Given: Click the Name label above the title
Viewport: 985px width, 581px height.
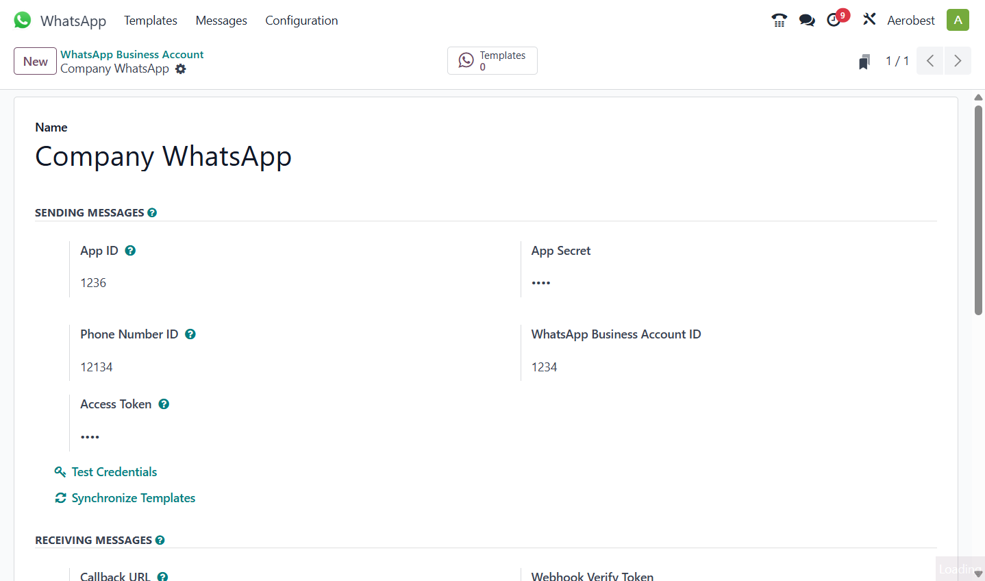Looking at the screenshot, I should click(51, 127).
